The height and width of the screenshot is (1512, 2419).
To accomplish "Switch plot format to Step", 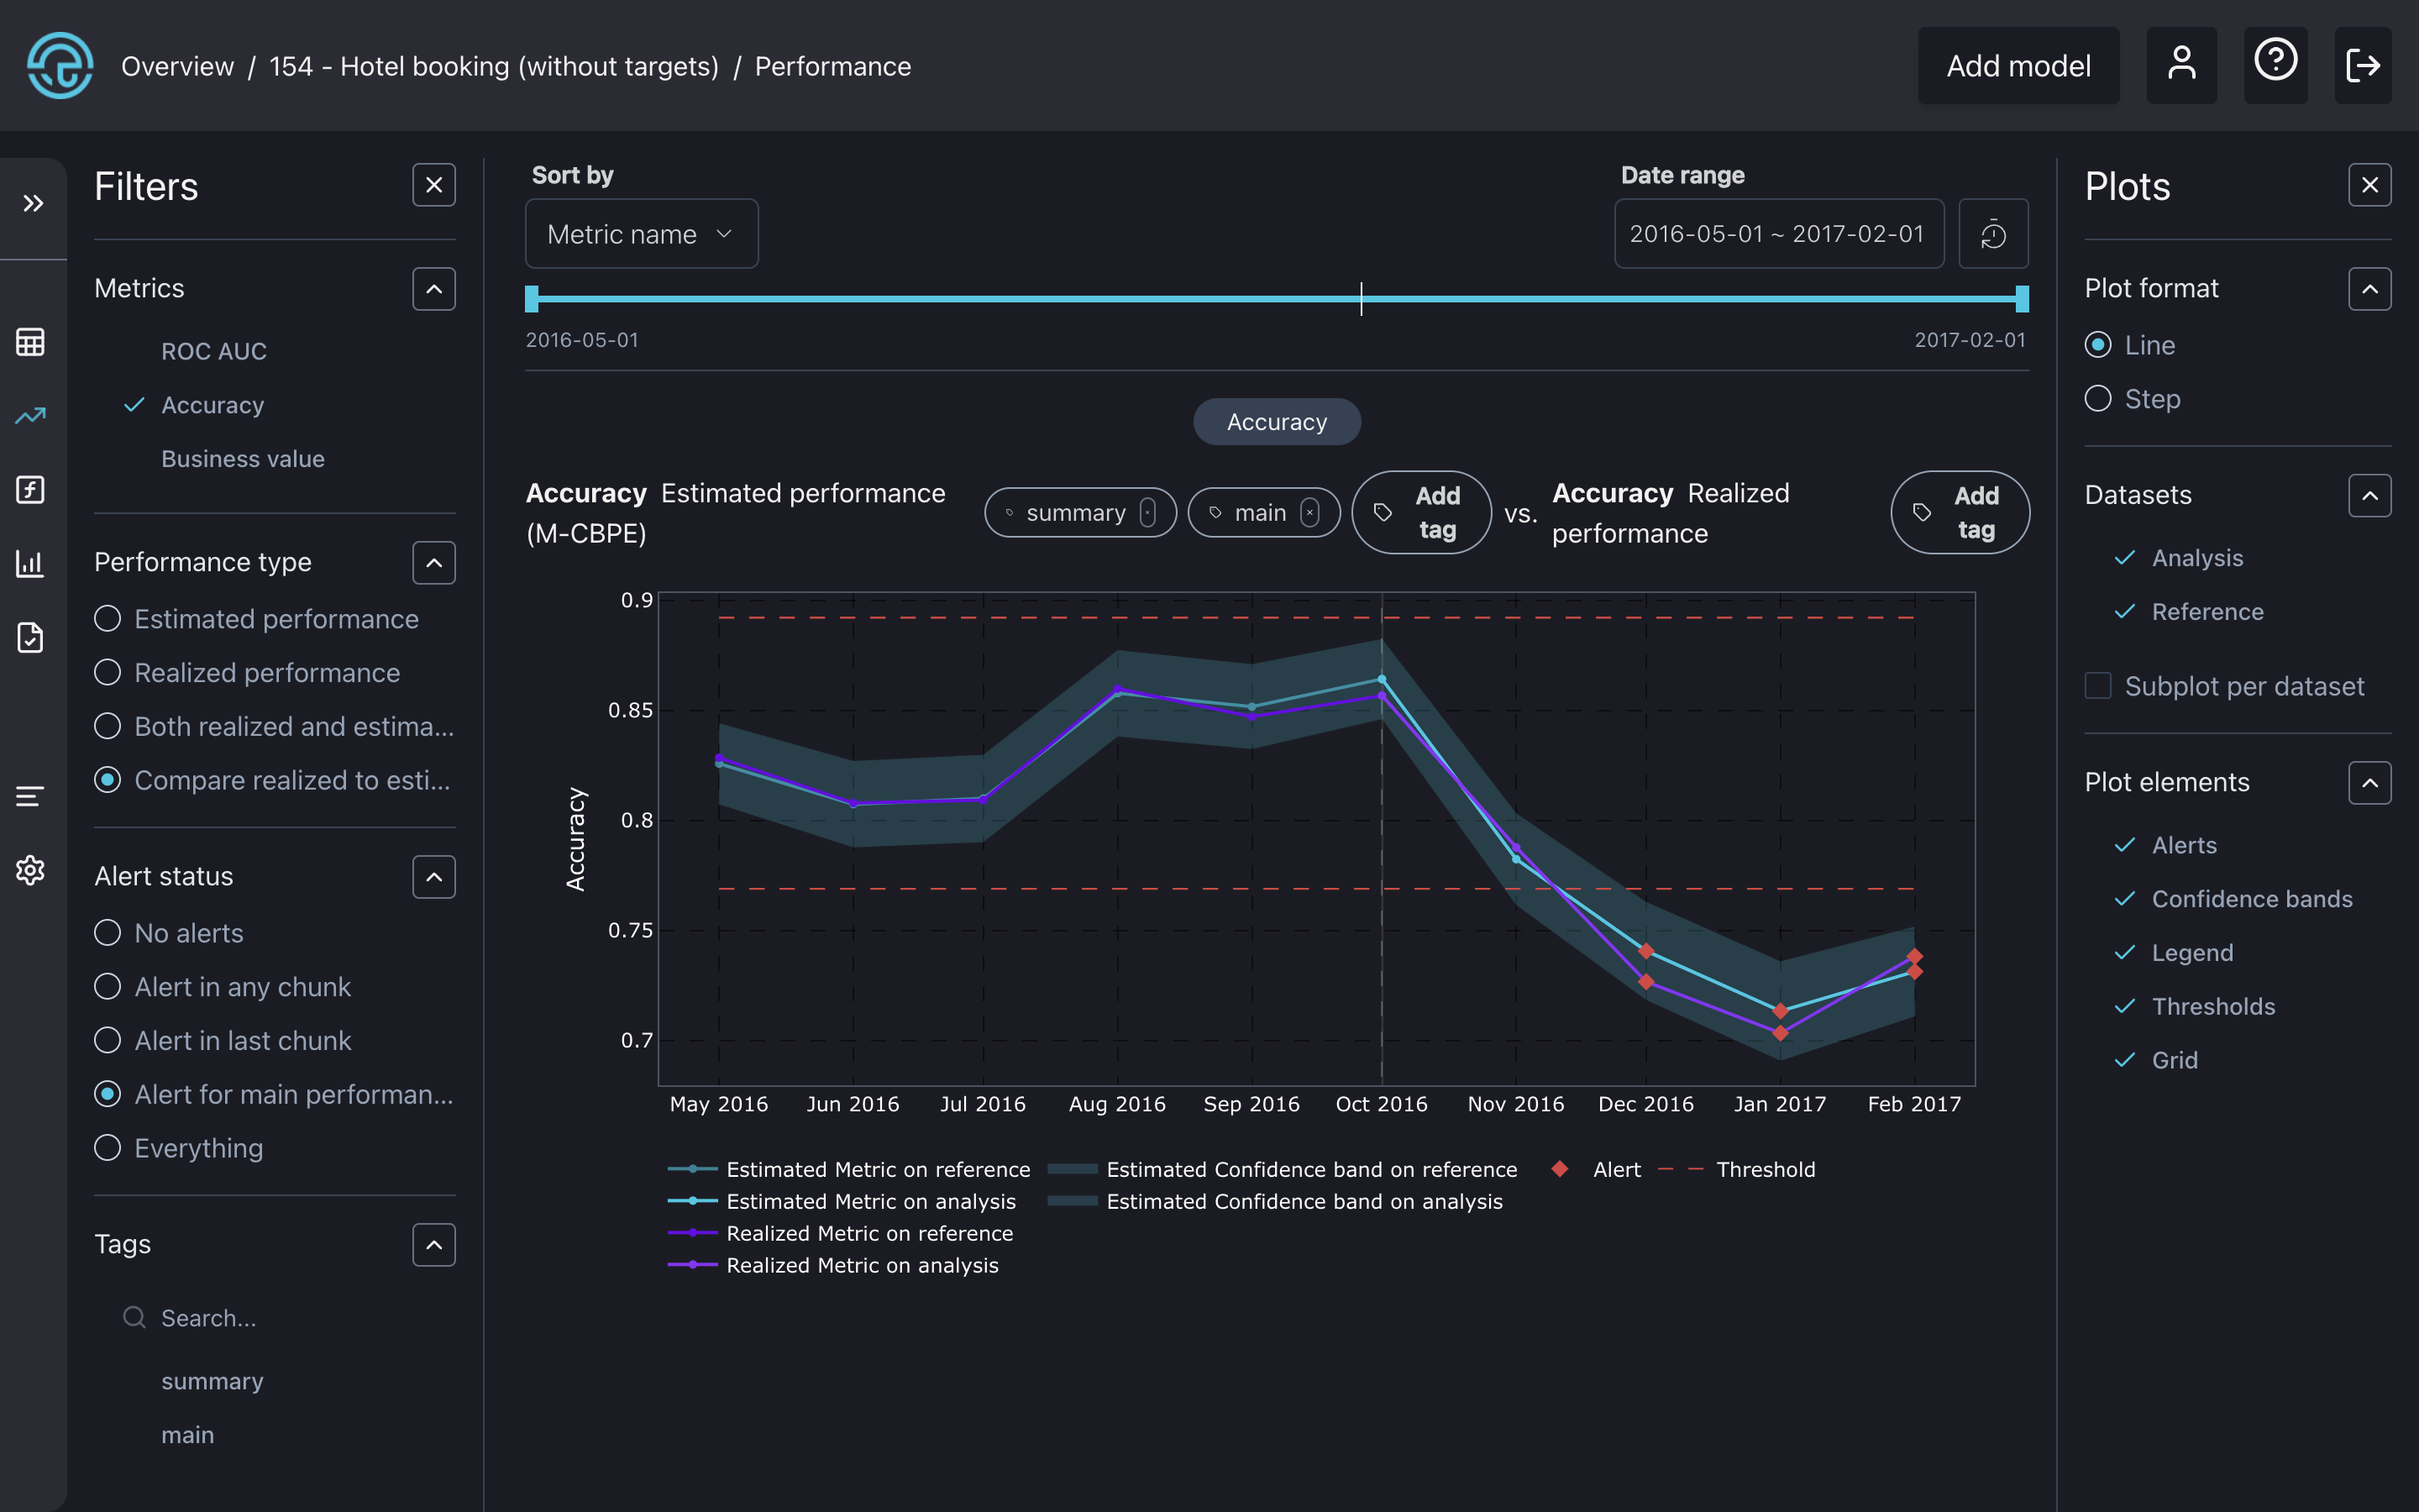I will [x=2098, y=399].
